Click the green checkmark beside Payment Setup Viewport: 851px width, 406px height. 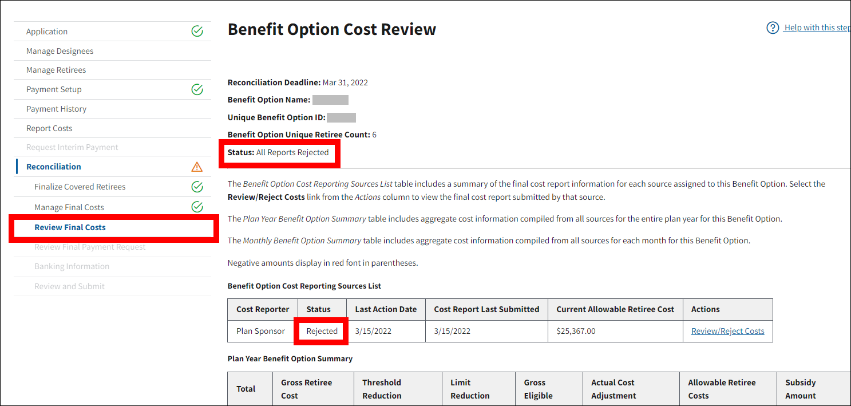tap(197, 89)
